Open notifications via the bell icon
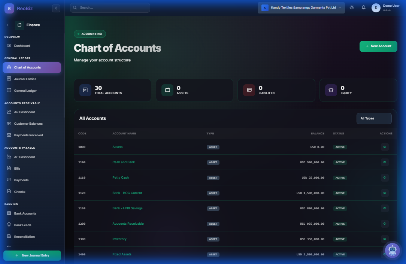406x264 pixels. pos(363,7)
